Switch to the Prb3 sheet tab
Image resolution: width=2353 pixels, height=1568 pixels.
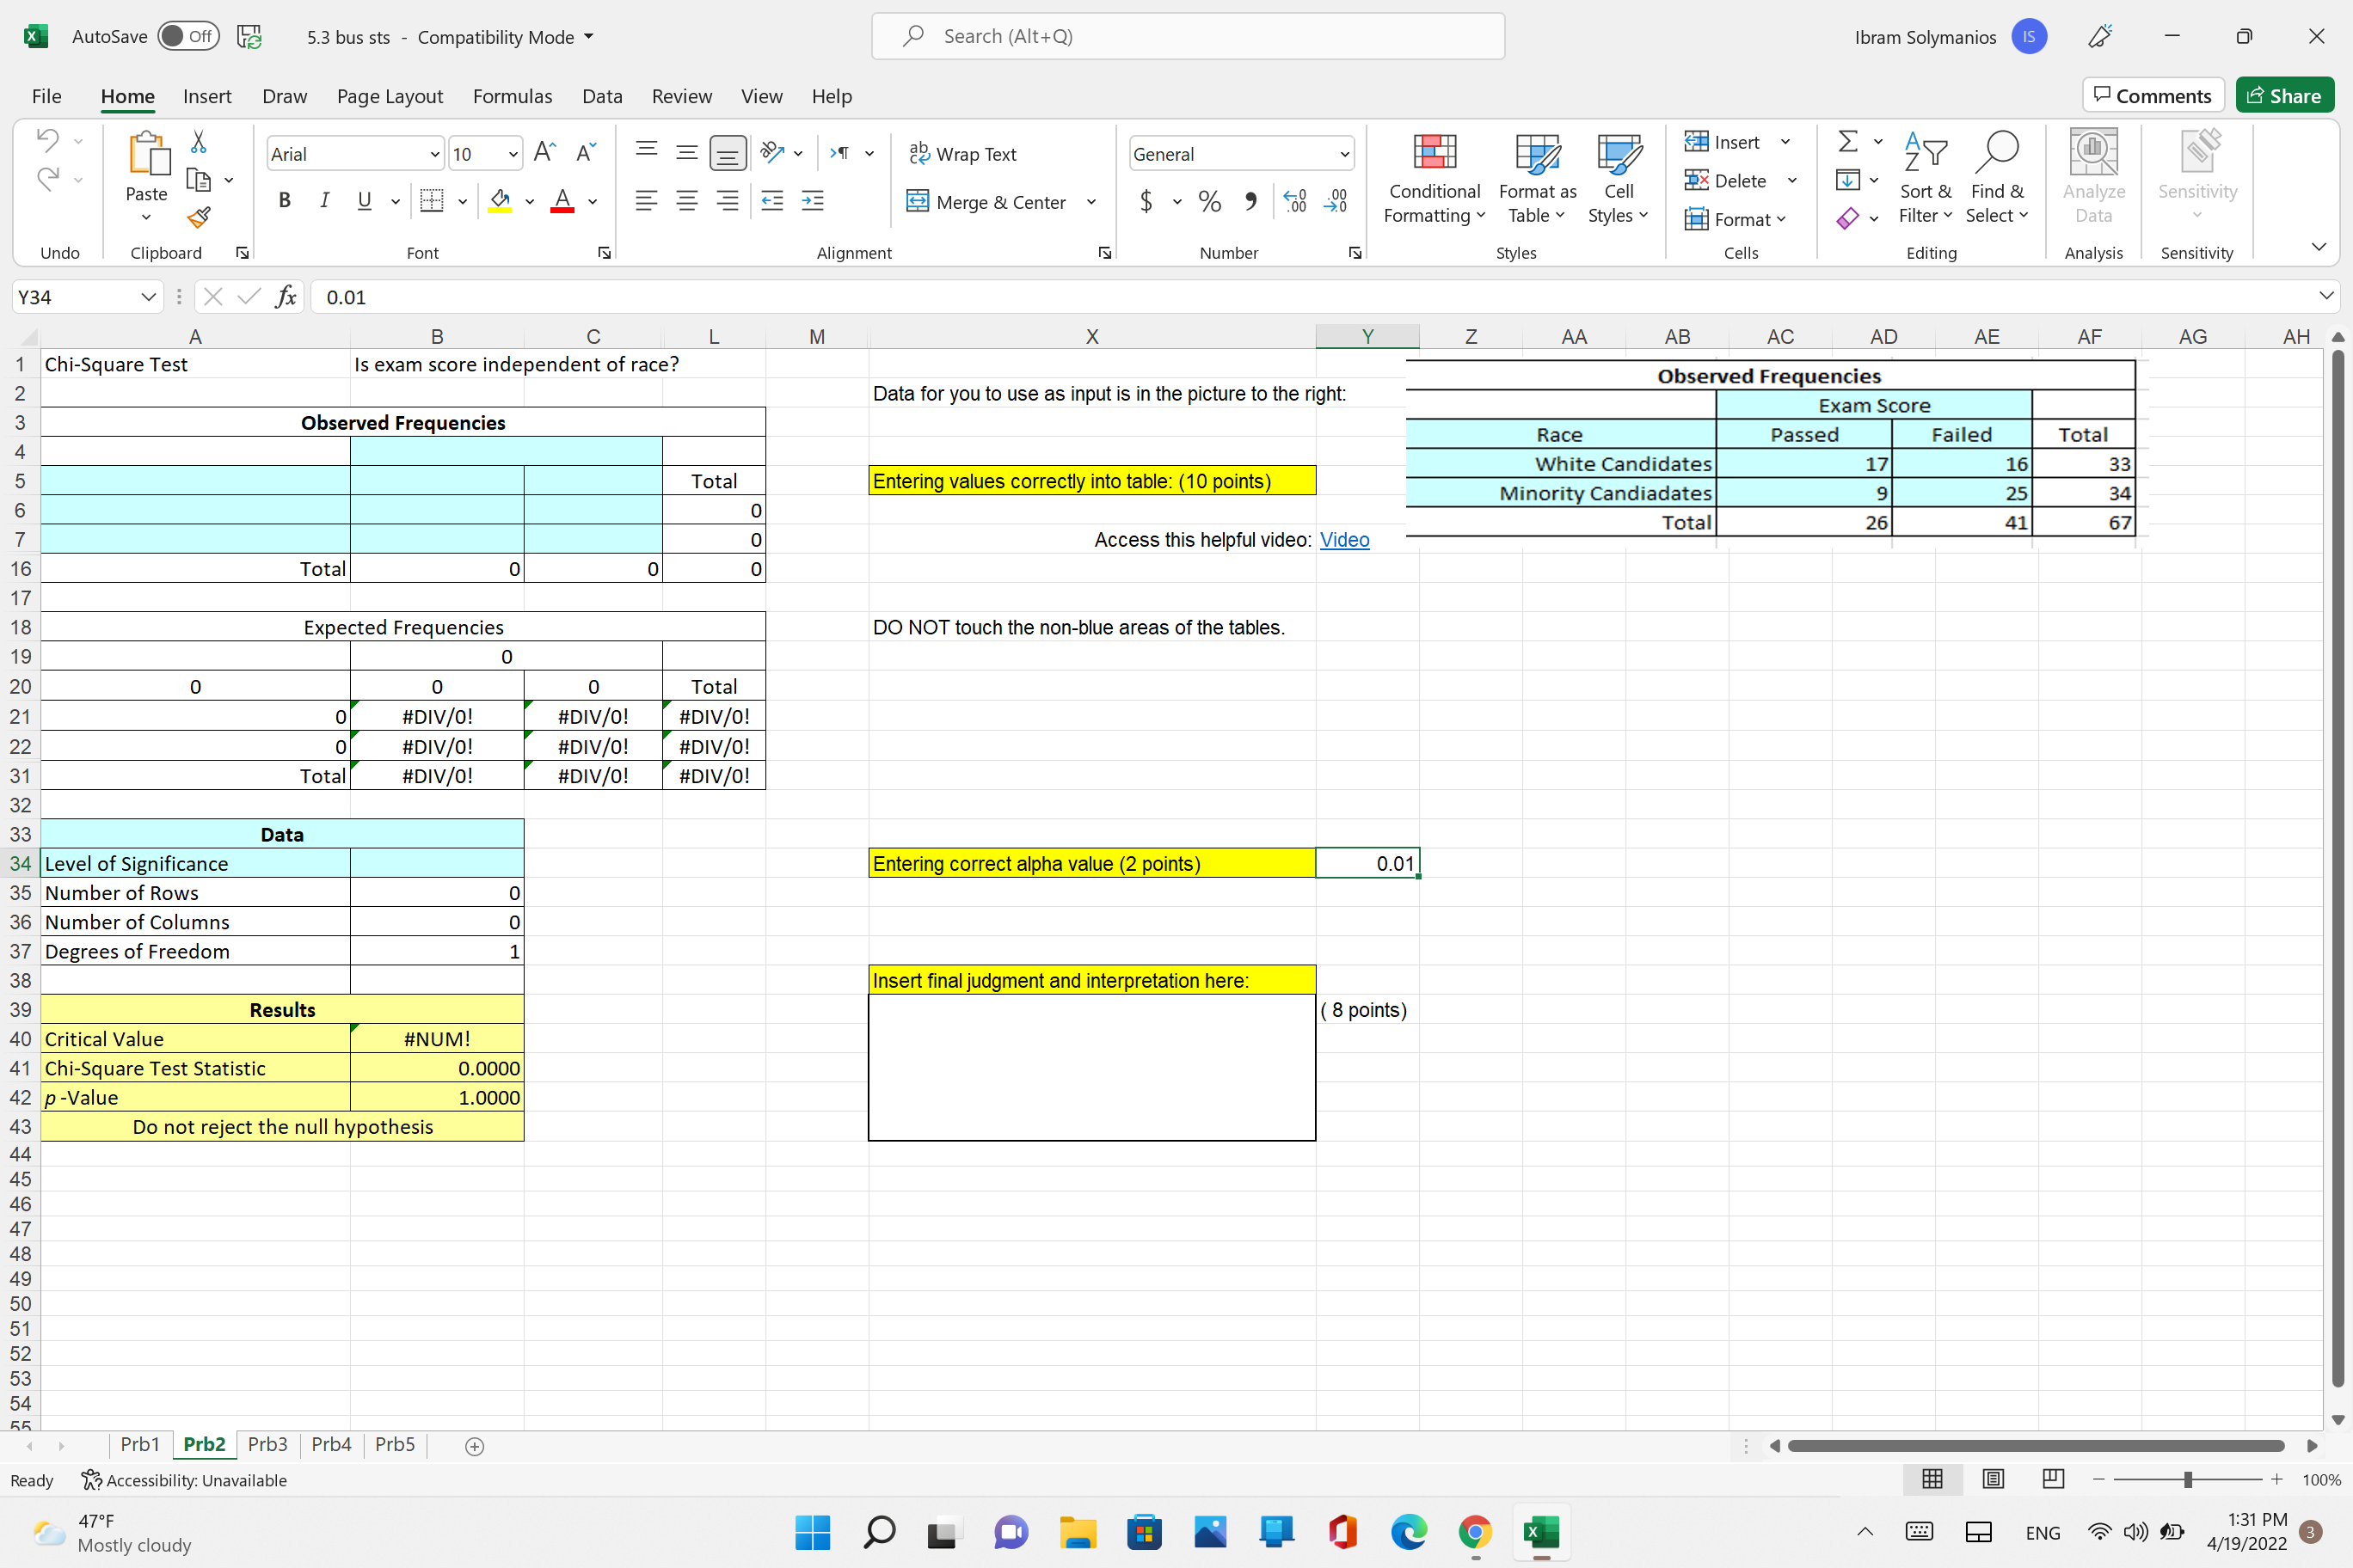267,1444
